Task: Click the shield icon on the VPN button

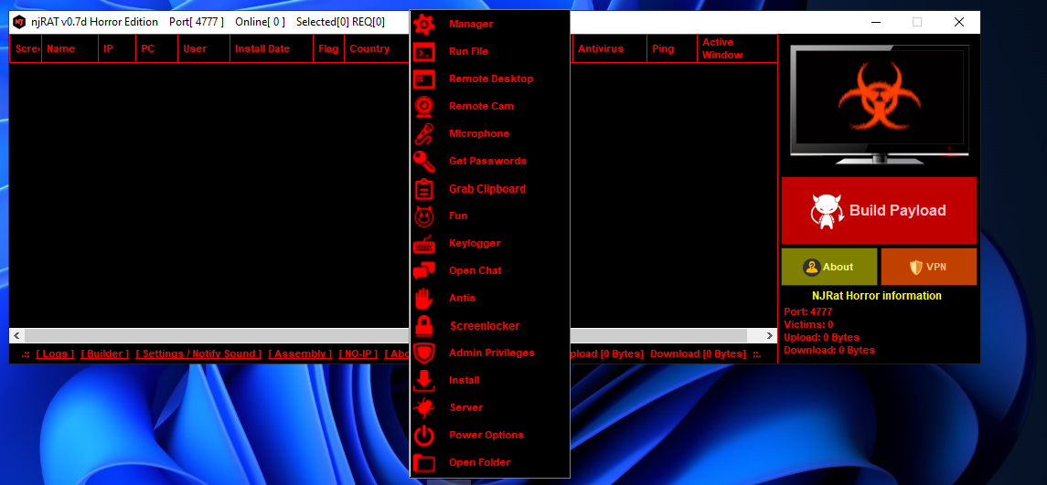Action: pos(916,267)
